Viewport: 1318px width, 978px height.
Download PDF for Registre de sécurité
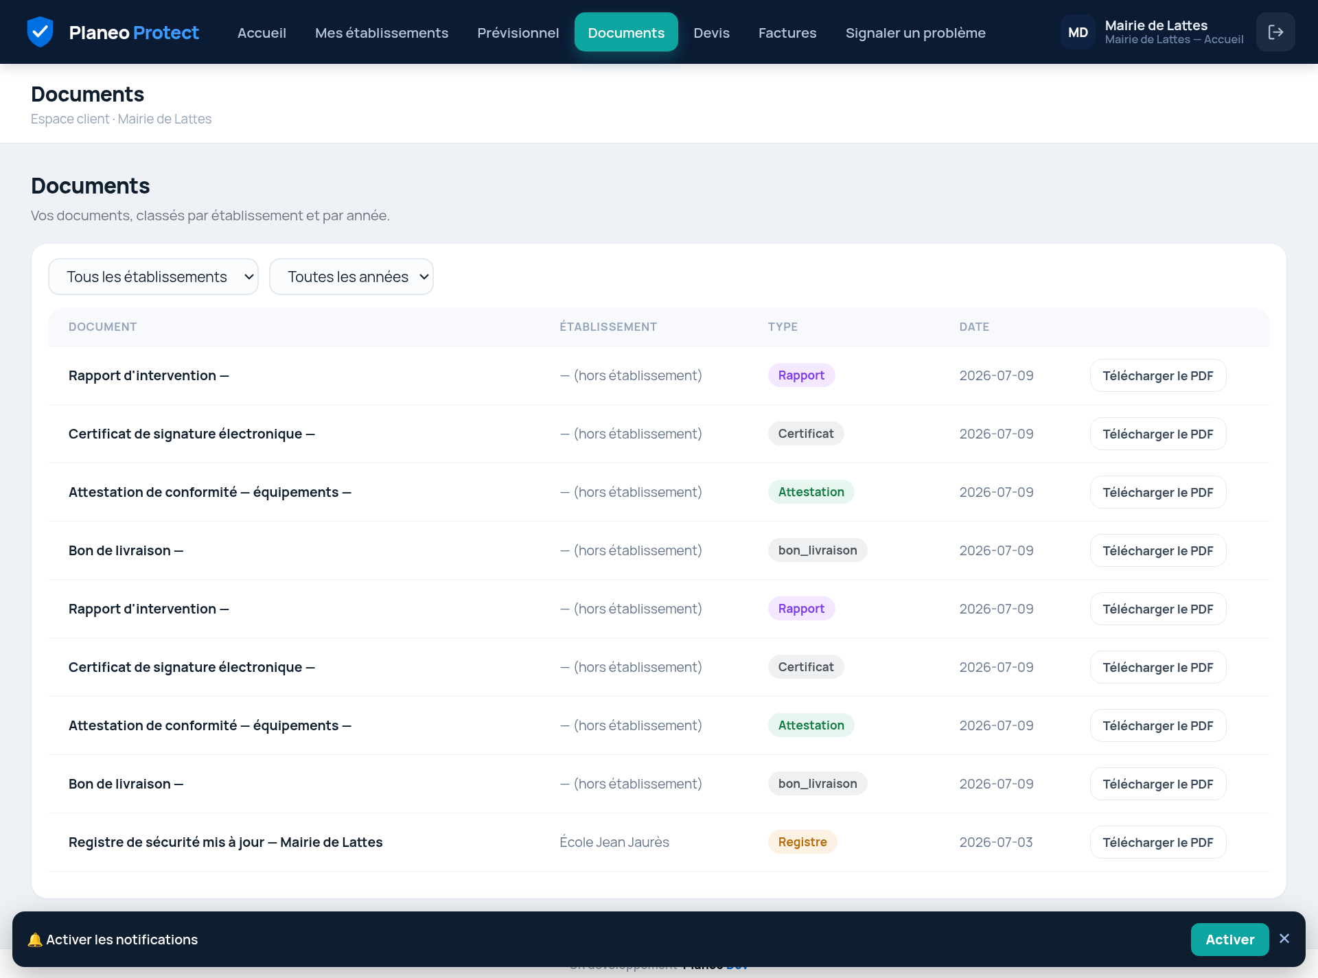pos(1157,842)
